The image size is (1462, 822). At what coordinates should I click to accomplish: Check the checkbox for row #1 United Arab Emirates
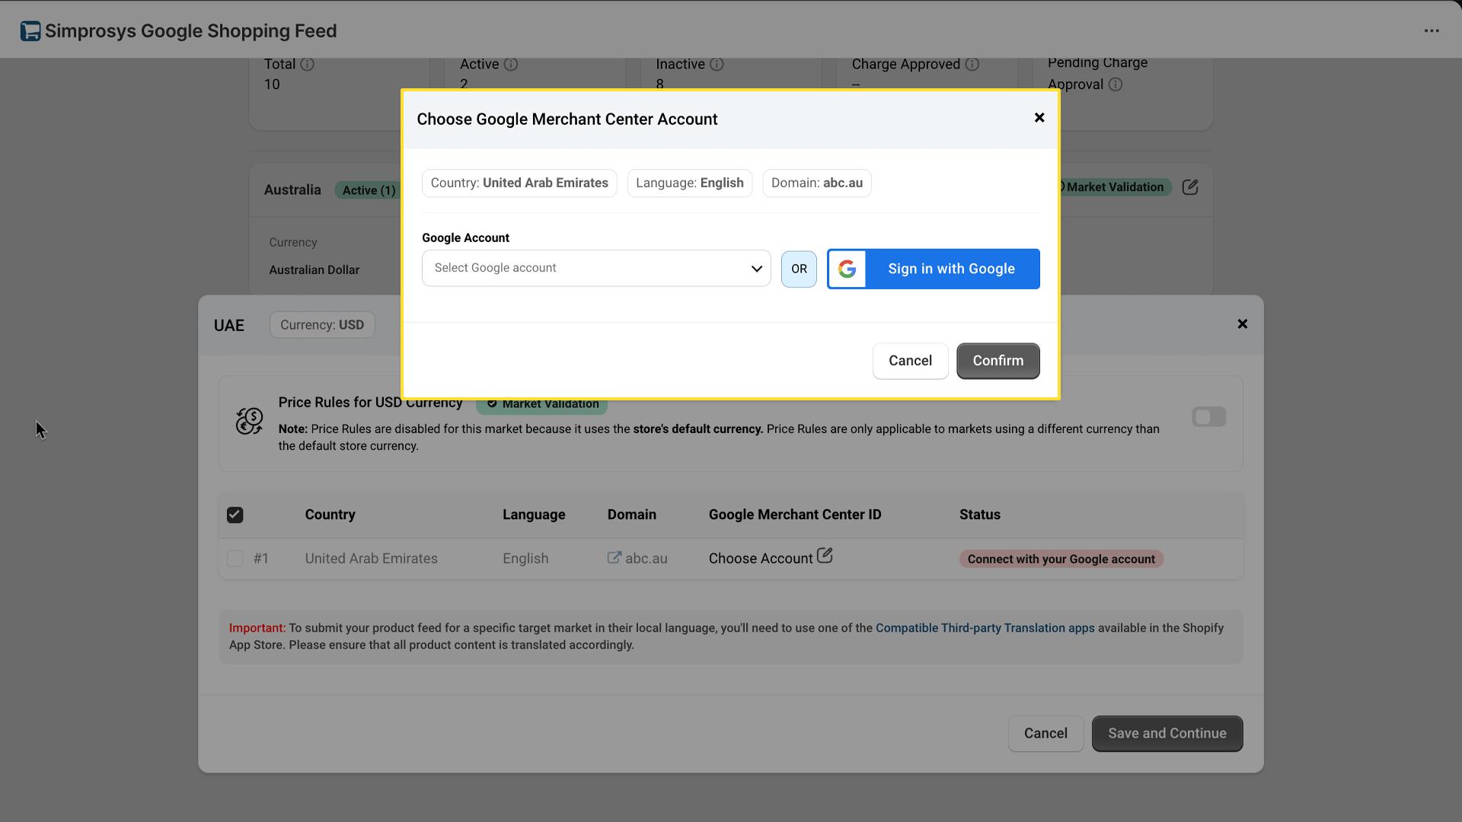pos(235,558)
